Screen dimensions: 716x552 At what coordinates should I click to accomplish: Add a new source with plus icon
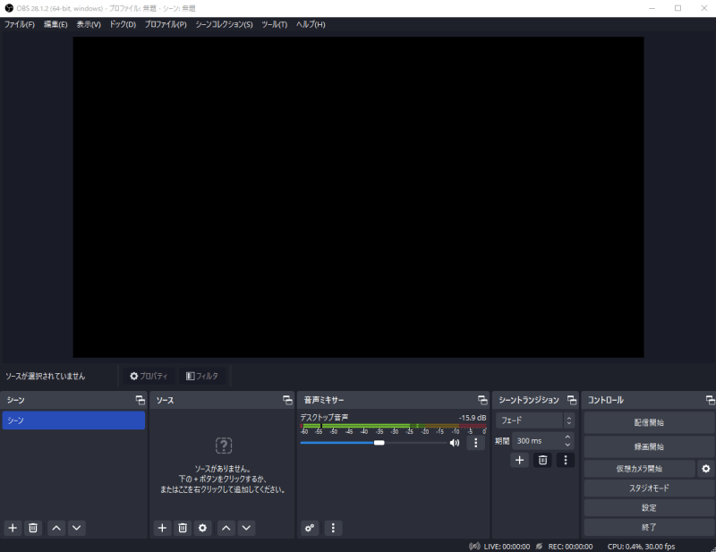coord(162,528)
